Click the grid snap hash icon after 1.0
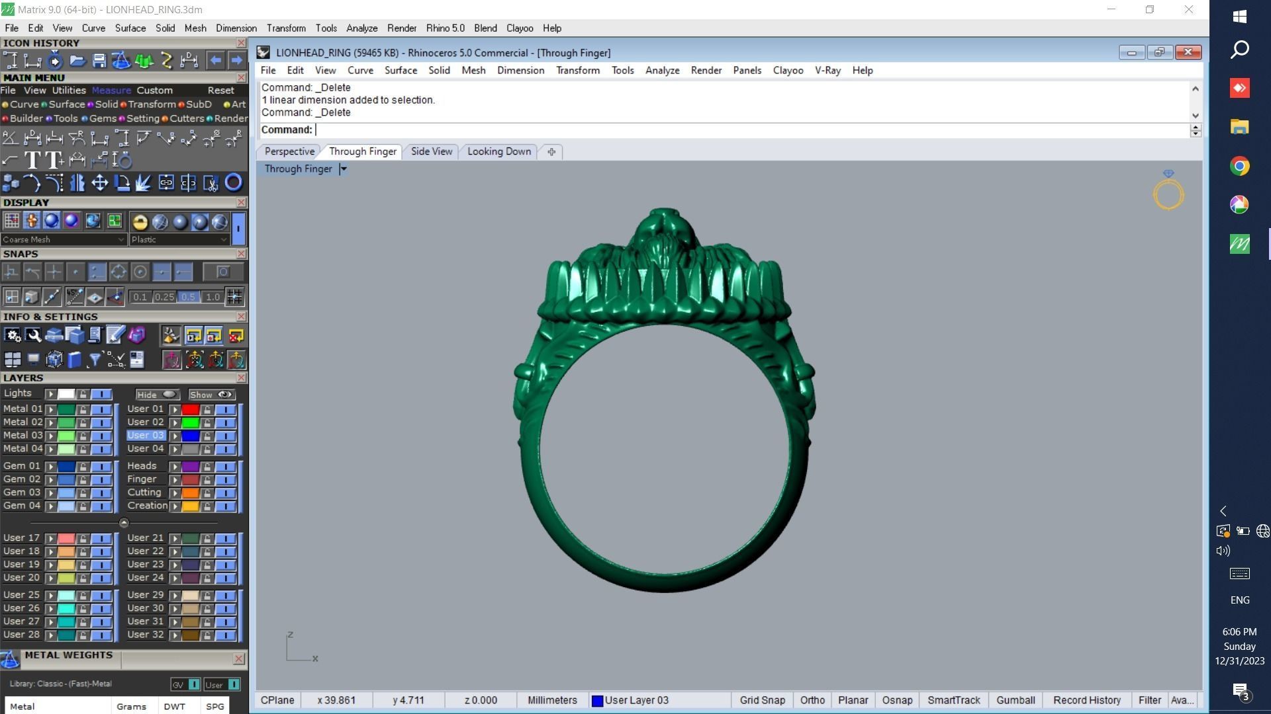The width and height of the screenshot is (1271, 714). point(234,297)
